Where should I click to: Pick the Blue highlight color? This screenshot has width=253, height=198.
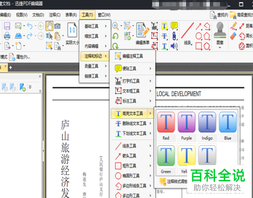point(228,126)
